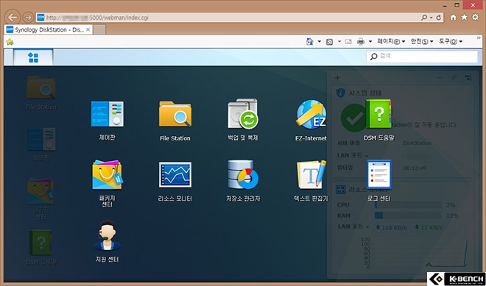Pin the widget panel
The height and width of the screenshot is (286, 486).
click(453, 78)
